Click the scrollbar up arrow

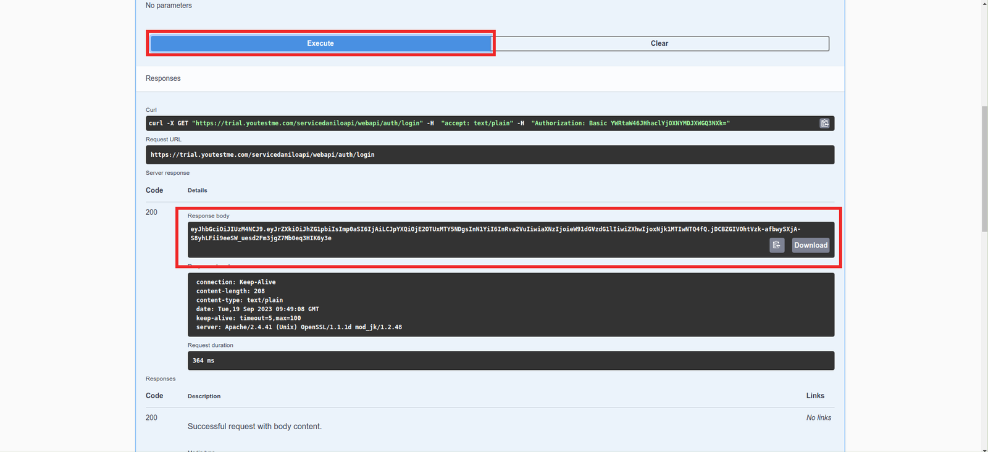(x=984, y=4)
